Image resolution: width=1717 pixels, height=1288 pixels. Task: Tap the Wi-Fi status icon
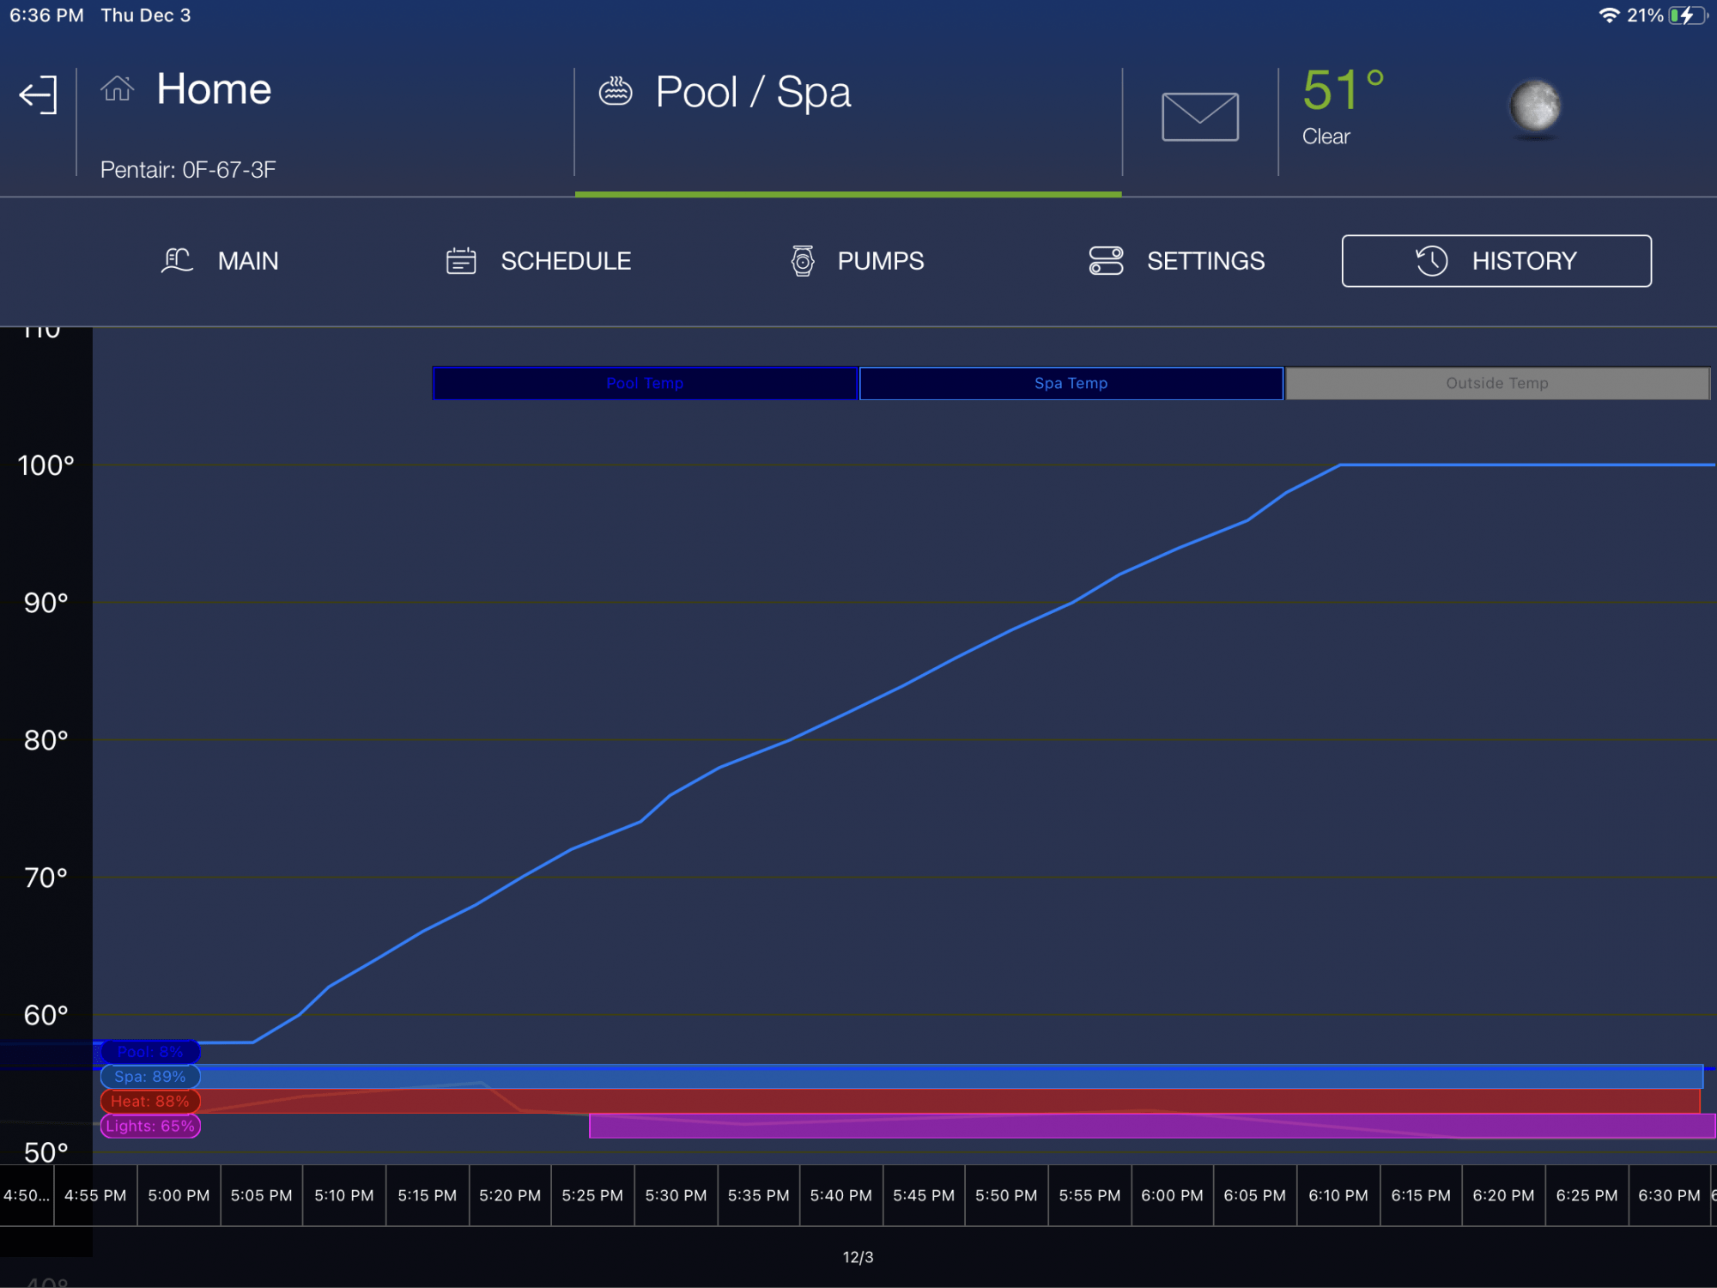pos(1608,15)
